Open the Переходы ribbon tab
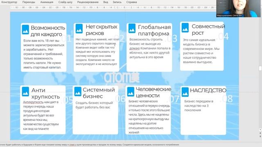Image resolution: width=262 pixels, height=147 pixels. coord(29,2)
